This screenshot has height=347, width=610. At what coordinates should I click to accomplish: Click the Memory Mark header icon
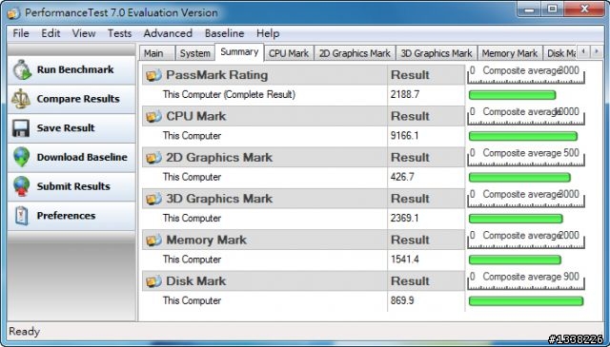click(153, 241)
